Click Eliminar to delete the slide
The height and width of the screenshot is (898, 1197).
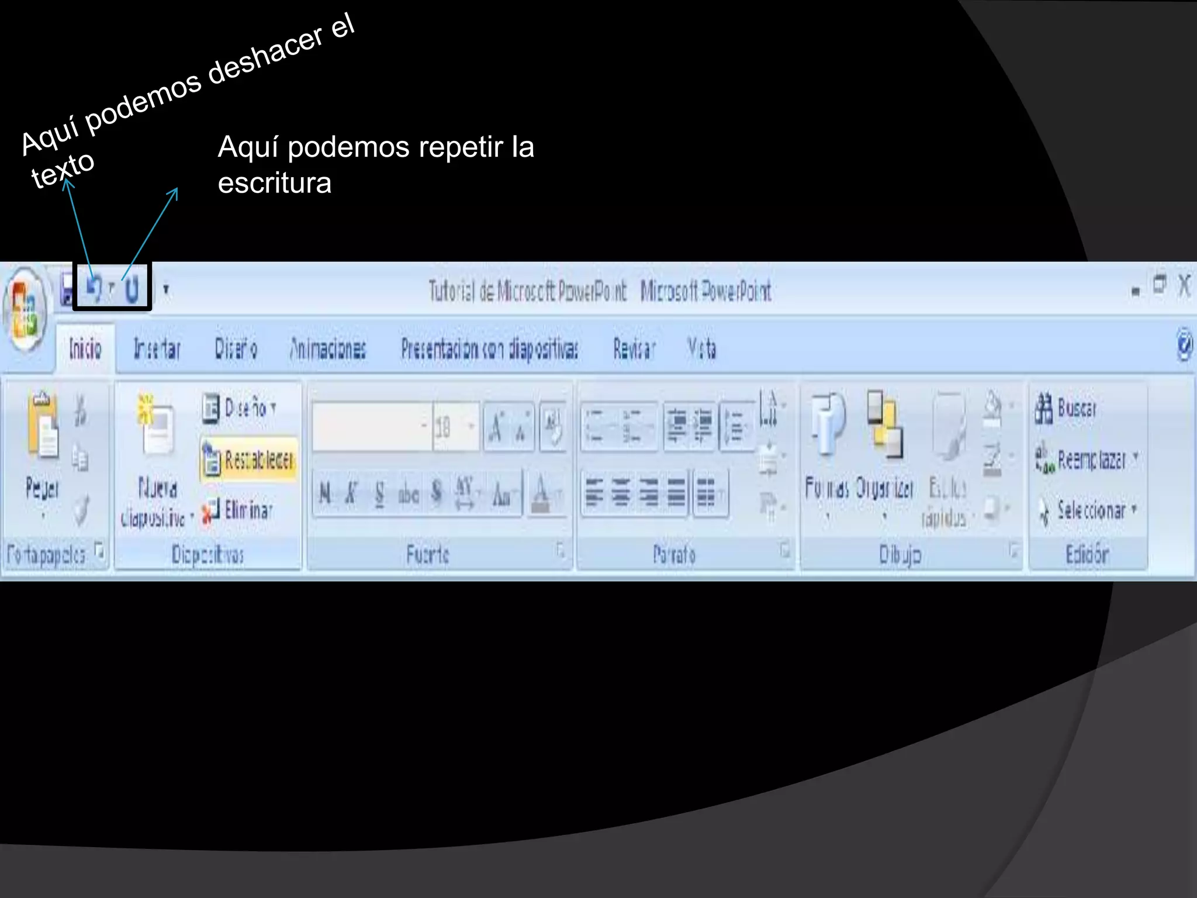(x=237, y=511)
